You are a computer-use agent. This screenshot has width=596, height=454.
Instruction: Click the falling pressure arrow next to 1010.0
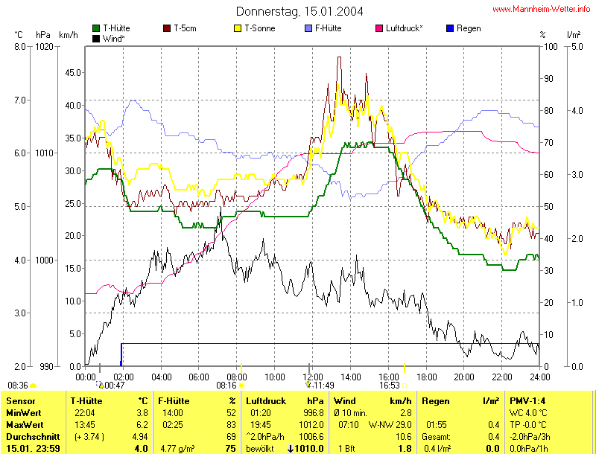point(290,449)
